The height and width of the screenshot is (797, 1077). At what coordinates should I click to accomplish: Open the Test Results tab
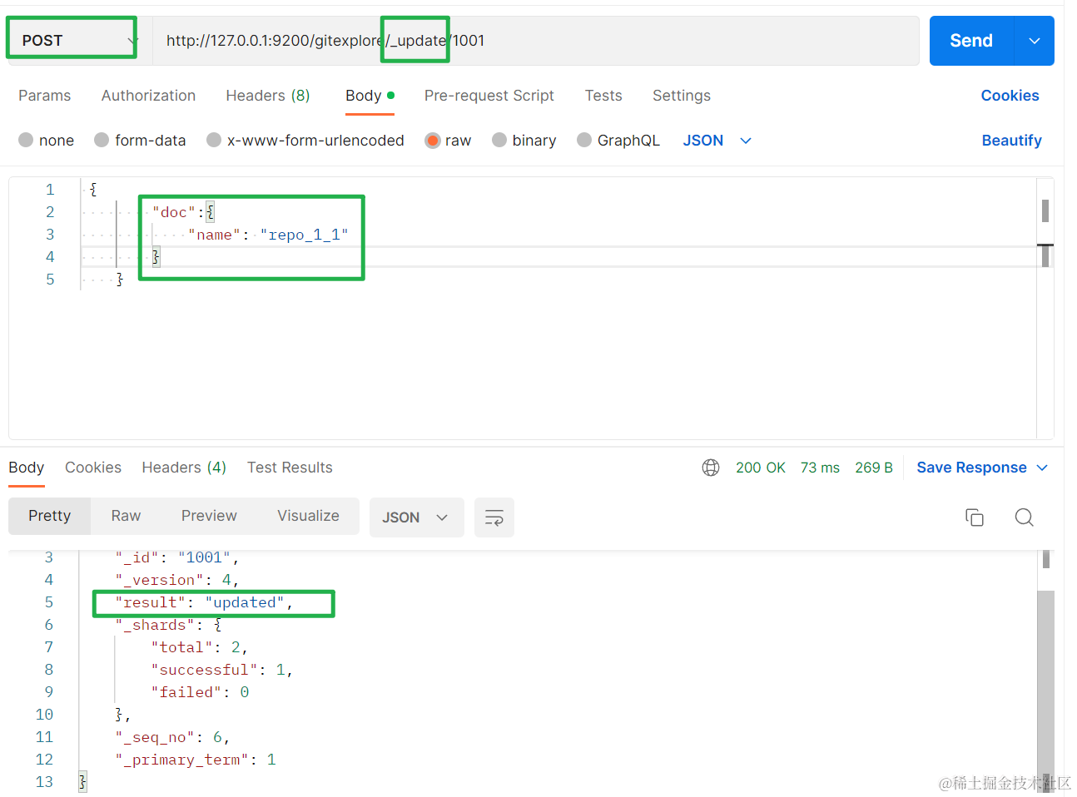[290, 468]
